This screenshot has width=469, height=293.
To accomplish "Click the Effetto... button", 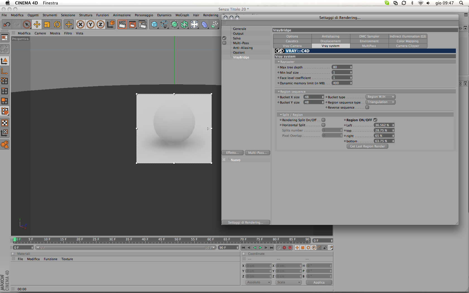I will coord(233,153).
